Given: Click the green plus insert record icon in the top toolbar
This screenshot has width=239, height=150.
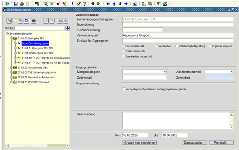Looking at the screenshot, I should [x=52, y=4].
